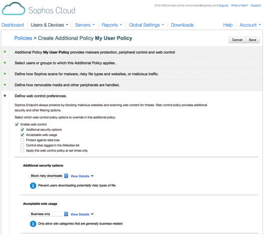This screenshot has width=264, height=235.
Task: Uncheck 'Additional security options' checkbox
Action: (22, 129)
